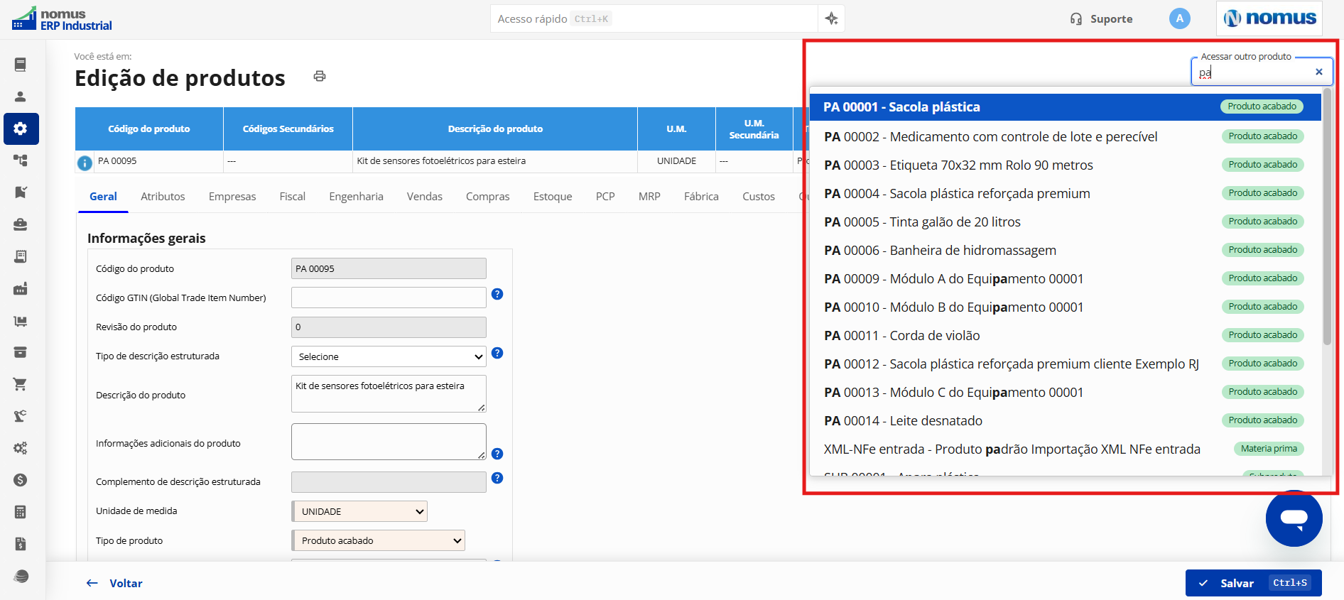Clear the 'Acessar outro produto' search field

pos(1319,72)
